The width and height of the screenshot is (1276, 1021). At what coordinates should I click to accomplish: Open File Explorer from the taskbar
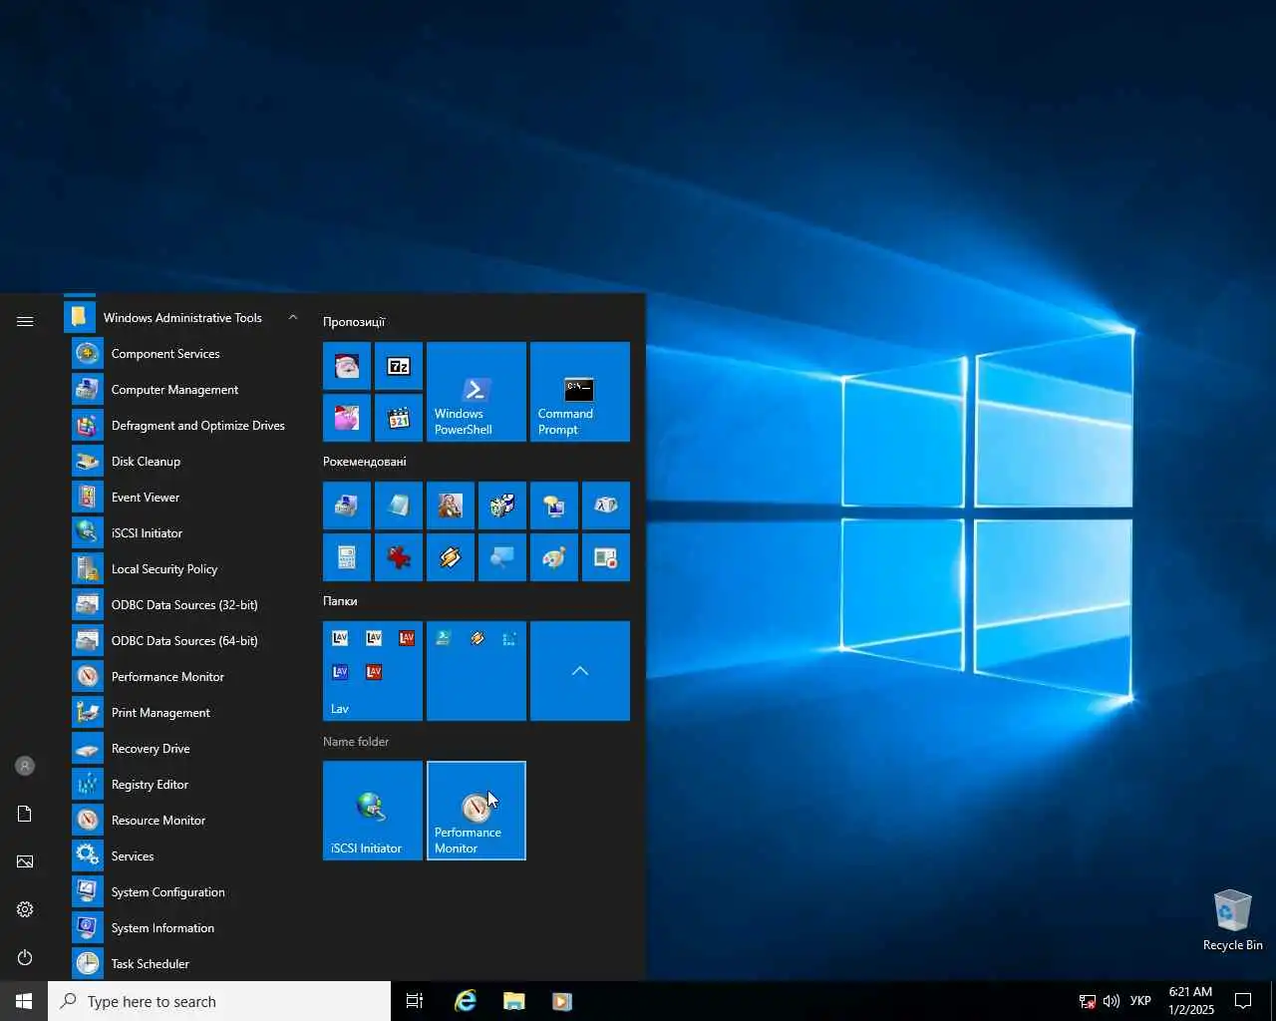[x=513, y=1001]
